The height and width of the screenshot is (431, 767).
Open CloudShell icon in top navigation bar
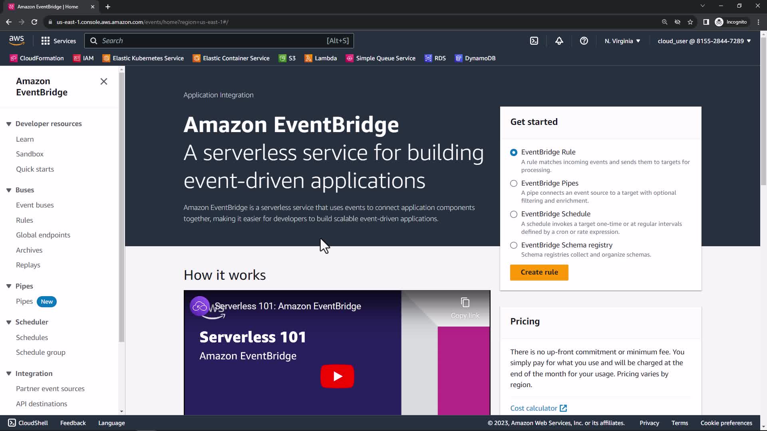(534, 41)
